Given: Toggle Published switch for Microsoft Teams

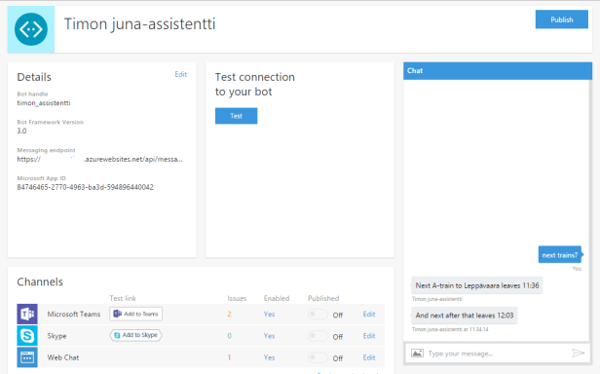Looking at the screenshot, I should 318,315.
